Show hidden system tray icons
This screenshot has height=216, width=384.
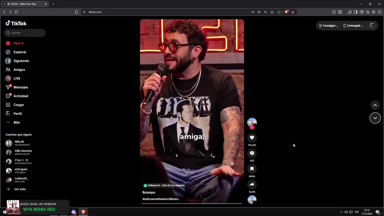point(341,212)
